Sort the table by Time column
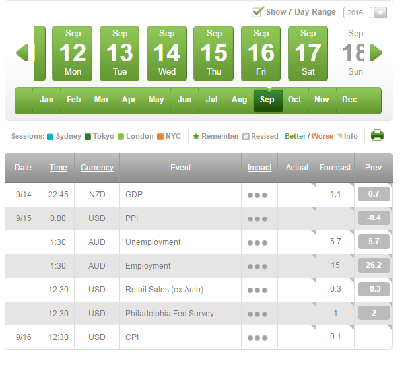This screenshot has width=408, height=367. click(58, 168)
